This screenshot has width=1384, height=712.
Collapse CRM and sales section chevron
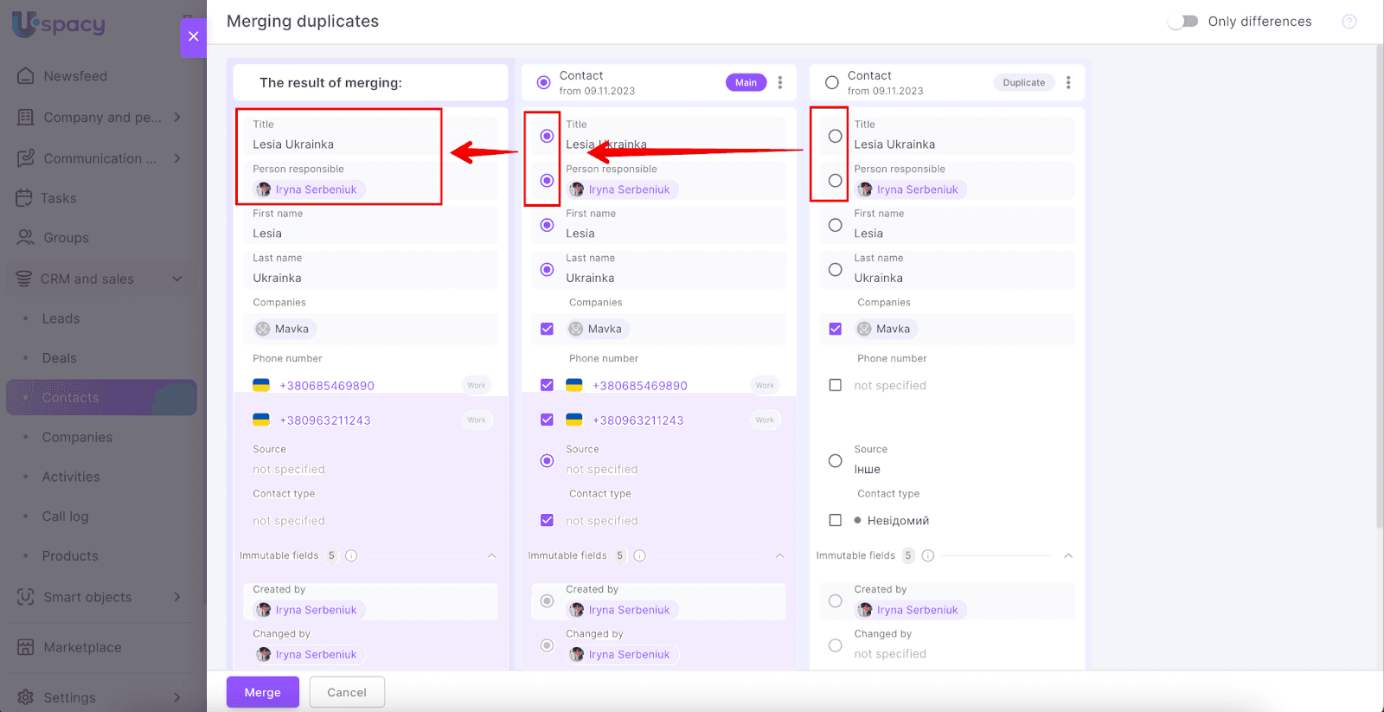pyautogui.click(x=177, y=279)
